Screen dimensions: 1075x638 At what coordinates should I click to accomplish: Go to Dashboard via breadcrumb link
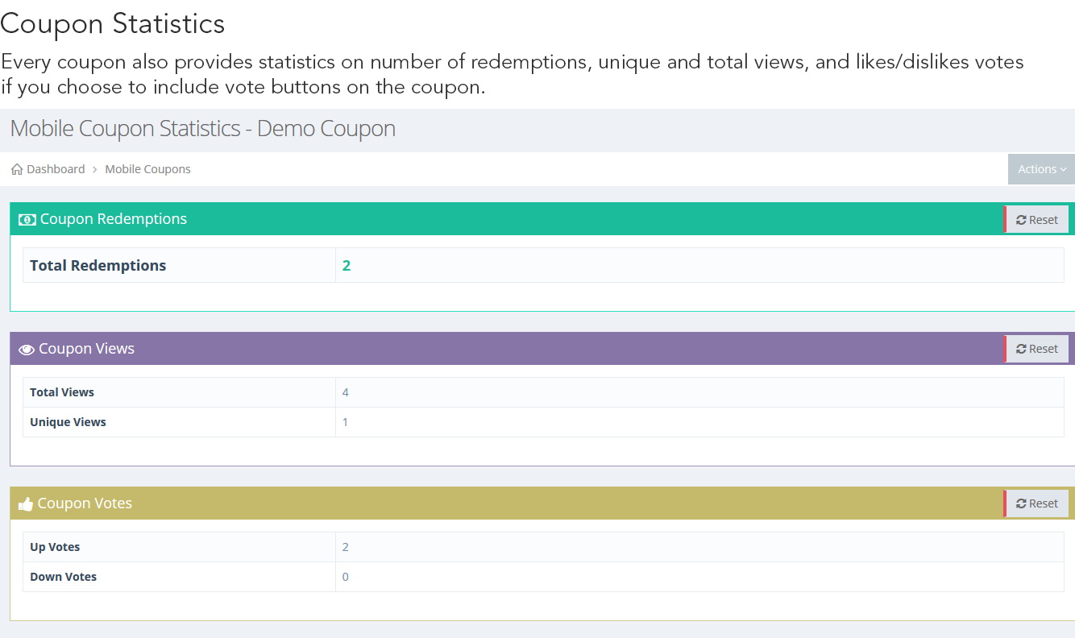coord(56,169)
